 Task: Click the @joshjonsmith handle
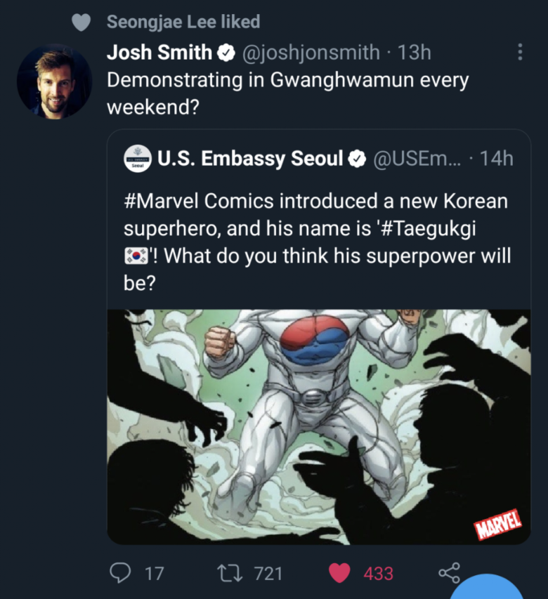(x=310, y=53)
